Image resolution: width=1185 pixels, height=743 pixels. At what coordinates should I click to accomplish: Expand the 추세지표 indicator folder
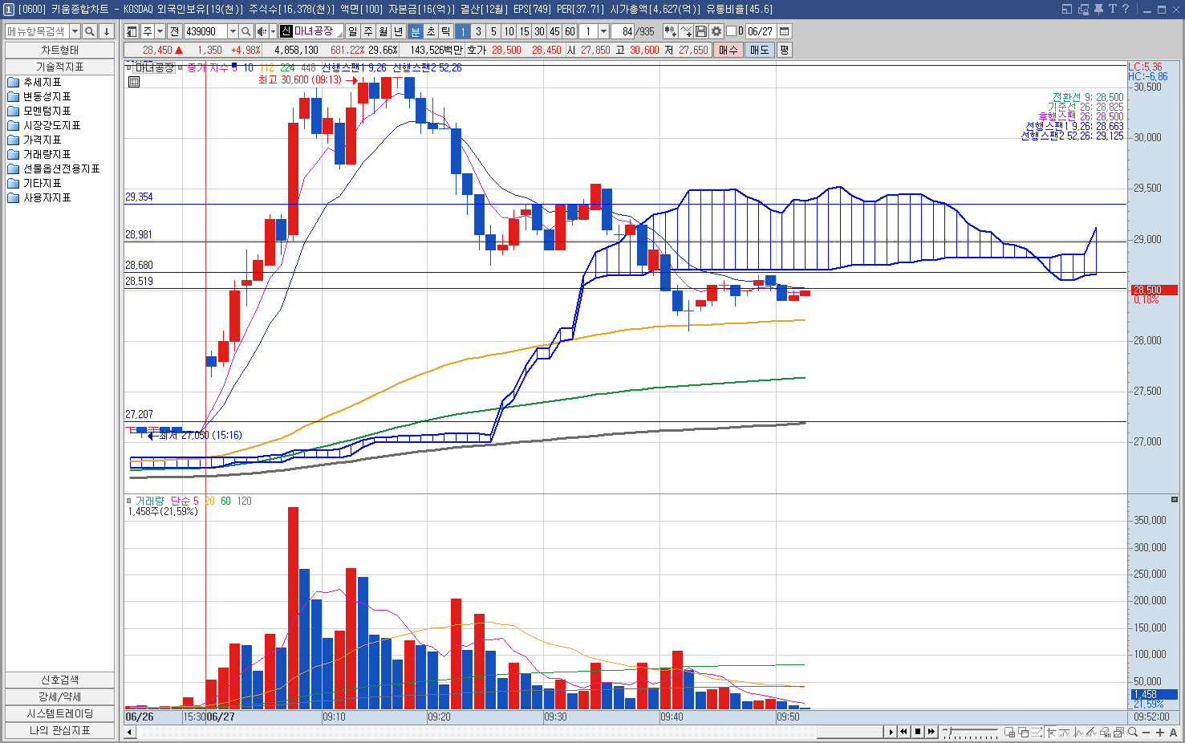click(42, 82)
